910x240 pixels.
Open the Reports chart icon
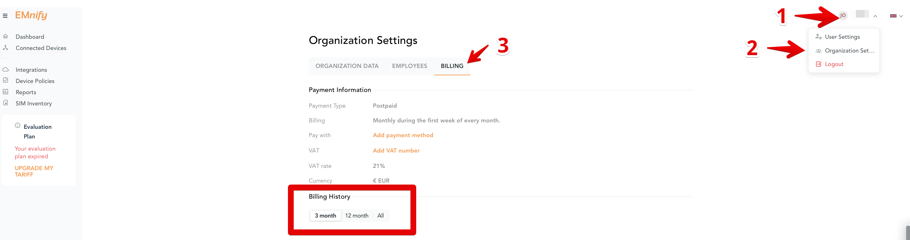point(5,92)
